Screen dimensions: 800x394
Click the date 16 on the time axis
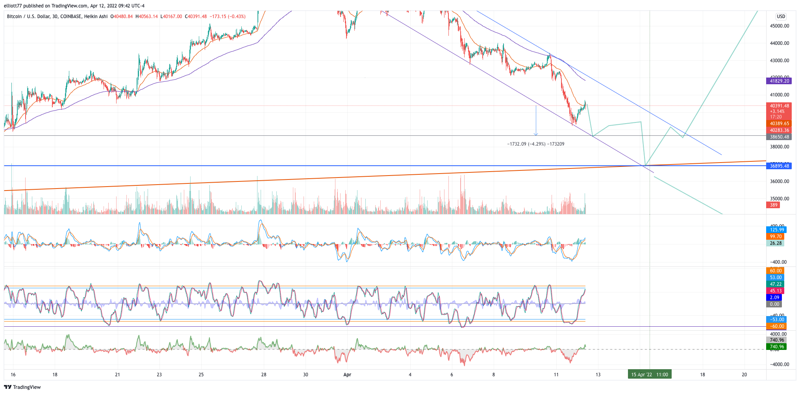[13, 375]
